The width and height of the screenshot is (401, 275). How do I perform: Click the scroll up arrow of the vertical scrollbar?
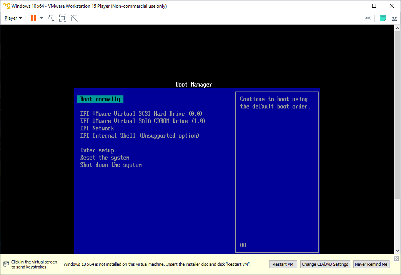click(397, 28)
